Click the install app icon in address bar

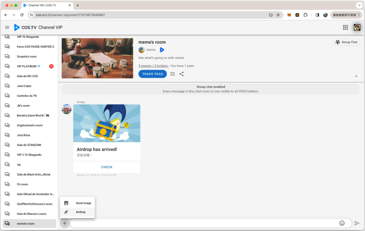tap(271, 15)
